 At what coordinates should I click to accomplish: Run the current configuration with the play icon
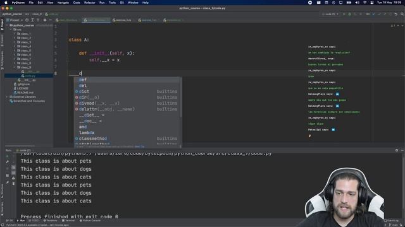344,14
